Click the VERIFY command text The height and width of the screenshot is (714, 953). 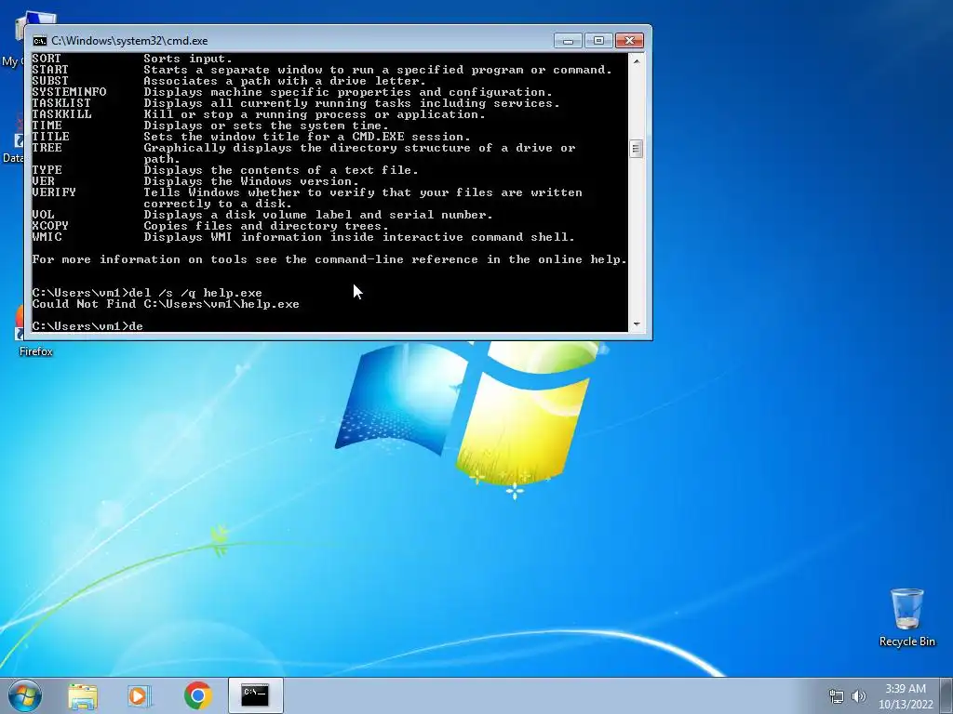54,192
